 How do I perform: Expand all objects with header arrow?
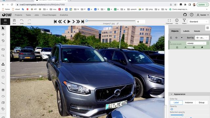pos(182,38)
